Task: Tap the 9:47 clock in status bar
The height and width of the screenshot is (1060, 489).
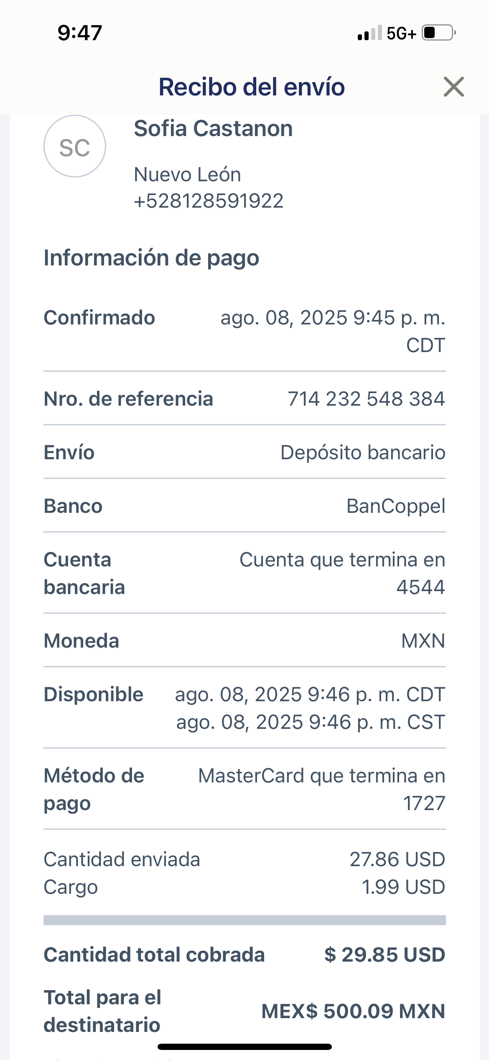Action: tap(80, 33)
